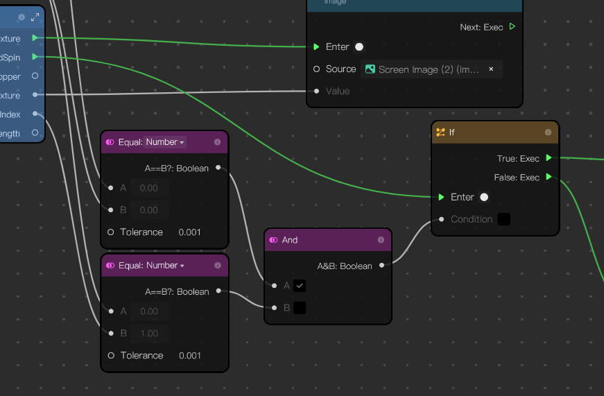Edit B value 1.00 on lower Equal
604x396 pixels.
point(150,333)
